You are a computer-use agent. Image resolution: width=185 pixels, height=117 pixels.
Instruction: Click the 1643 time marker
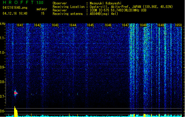pyautogui.click(x=55, y=25)
